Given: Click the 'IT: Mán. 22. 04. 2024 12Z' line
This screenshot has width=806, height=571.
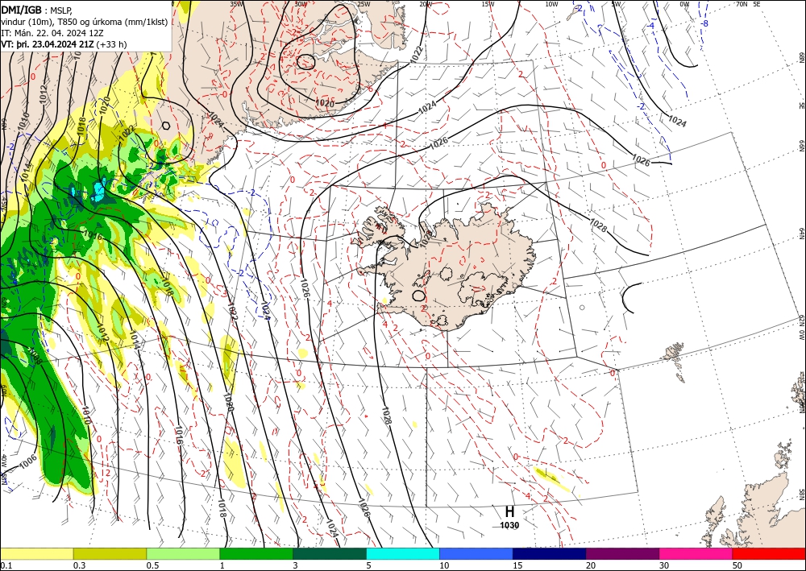Looking at the screenshot, I should [x=52, y=33].
